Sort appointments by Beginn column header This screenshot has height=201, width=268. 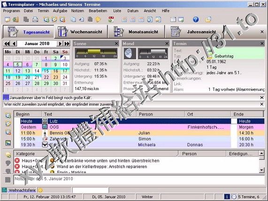pyautogui.click(x=28, y=114)
